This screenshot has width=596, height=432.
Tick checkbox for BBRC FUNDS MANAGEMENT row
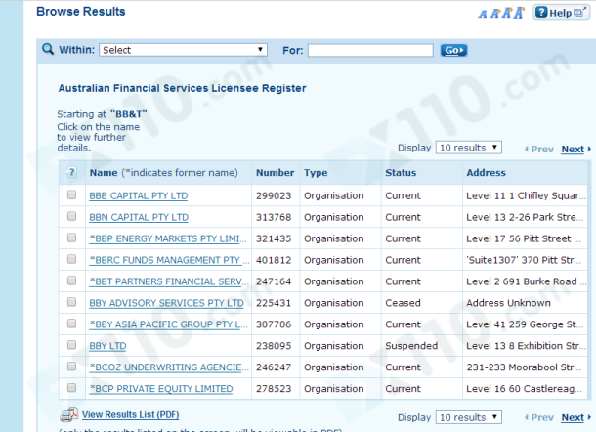pyautogui.click(x=71, y=259)
